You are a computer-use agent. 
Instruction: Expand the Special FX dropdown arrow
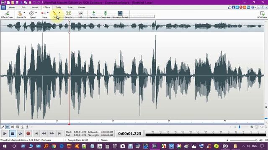tap(24, 13)
